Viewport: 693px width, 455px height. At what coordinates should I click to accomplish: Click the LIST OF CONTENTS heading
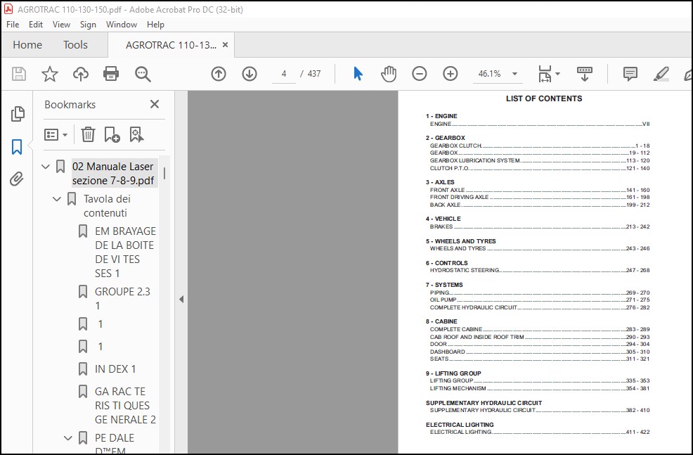click(x=543, y=98)
